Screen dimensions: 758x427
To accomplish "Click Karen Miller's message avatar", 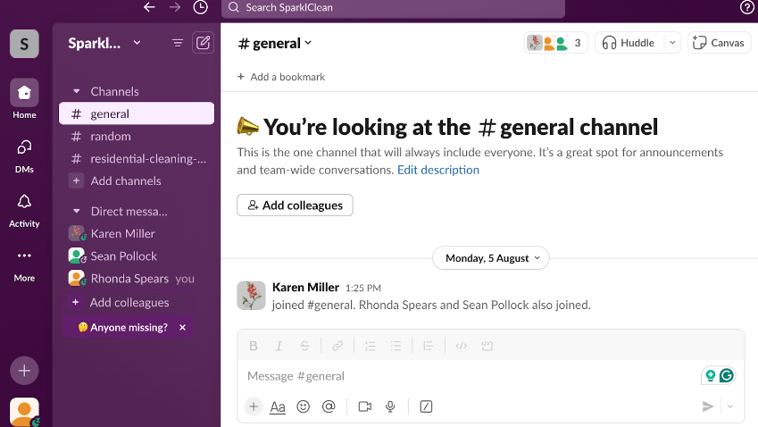I will (251, 296).
